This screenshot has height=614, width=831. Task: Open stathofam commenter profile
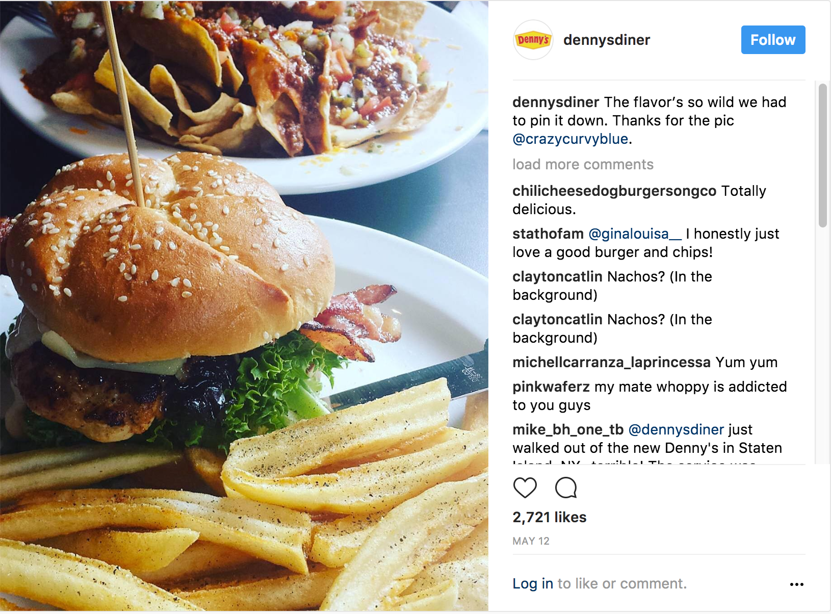[x=548, y=234]
